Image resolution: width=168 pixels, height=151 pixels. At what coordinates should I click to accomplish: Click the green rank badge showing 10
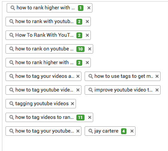point(80,49)
